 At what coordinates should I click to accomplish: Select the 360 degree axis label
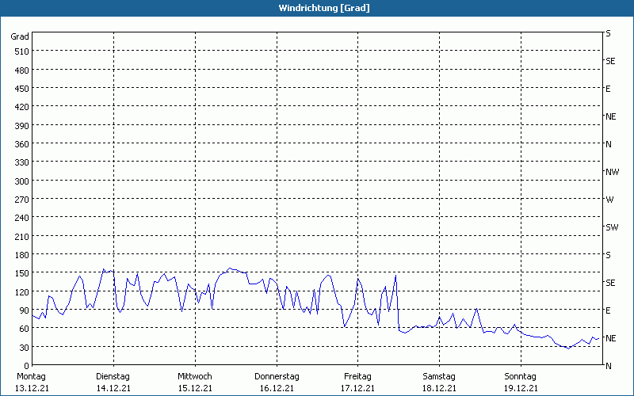(x=21, y=144)
